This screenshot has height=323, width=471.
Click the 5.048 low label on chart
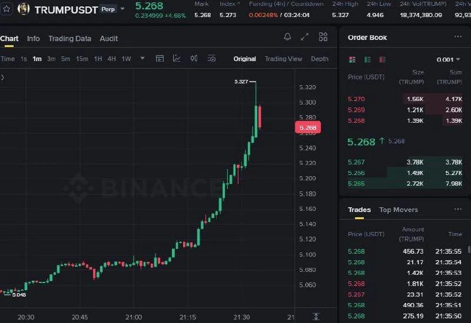(19, 295)
